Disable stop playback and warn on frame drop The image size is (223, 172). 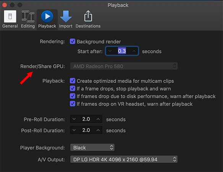pyautogui.click(x=73, y=88)
